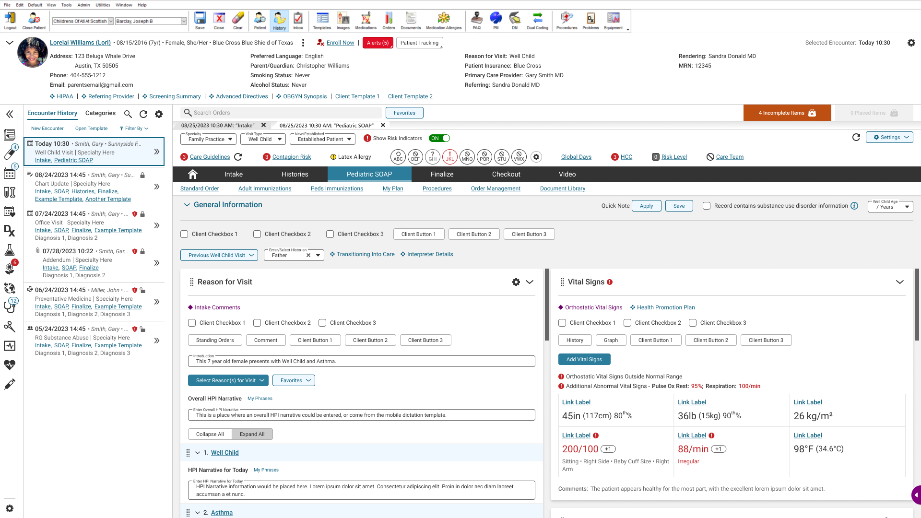Image resolution: width=921 pixels, height=518 pixels.
Task: Click the vertical scrollbar between panels
Action: click(547, 305)
